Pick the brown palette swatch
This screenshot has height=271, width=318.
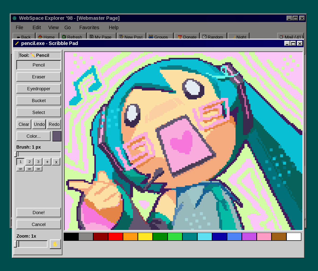(x=279, y=237)
